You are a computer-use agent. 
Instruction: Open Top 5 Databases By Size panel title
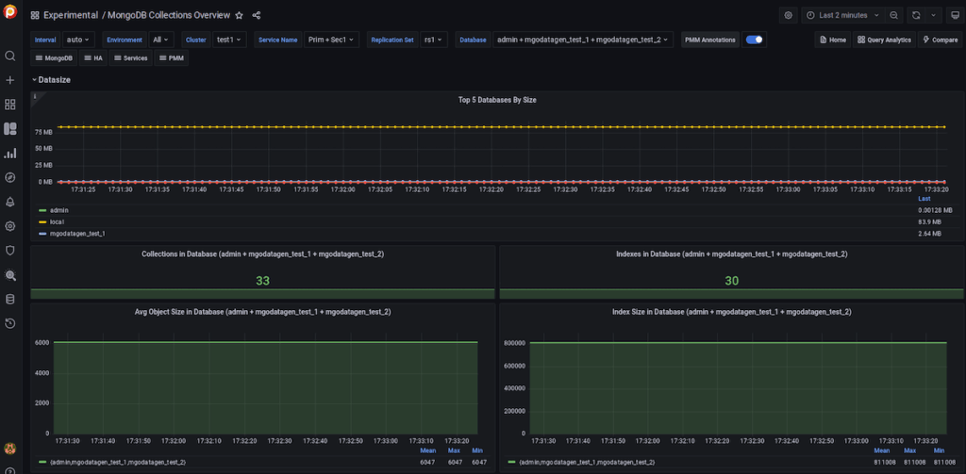(x=497, y=100)
